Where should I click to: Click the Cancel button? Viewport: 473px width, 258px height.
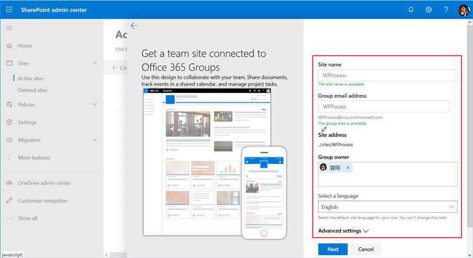click(x=366, y=249)
